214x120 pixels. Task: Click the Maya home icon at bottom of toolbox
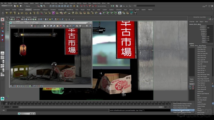pos(2,99)
